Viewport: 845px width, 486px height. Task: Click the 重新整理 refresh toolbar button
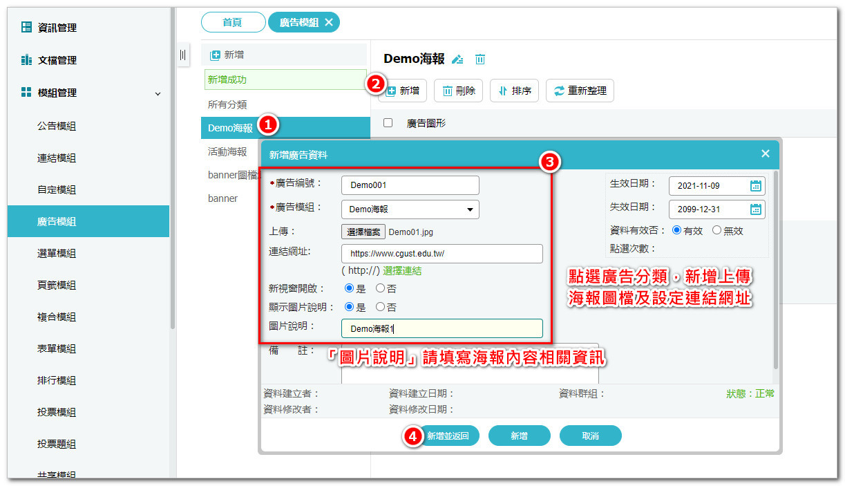coord(580,91)
